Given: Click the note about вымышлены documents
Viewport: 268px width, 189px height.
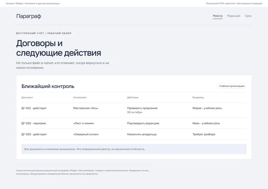Looking at the screenshot, I should tap(134, 149).
